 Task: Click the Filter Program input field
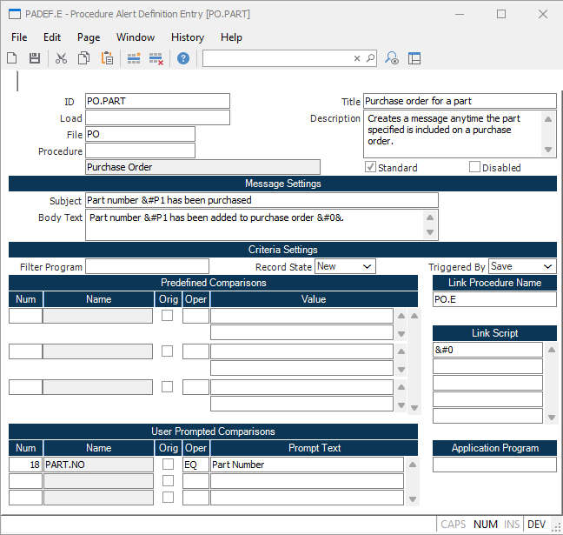(147, 266)
